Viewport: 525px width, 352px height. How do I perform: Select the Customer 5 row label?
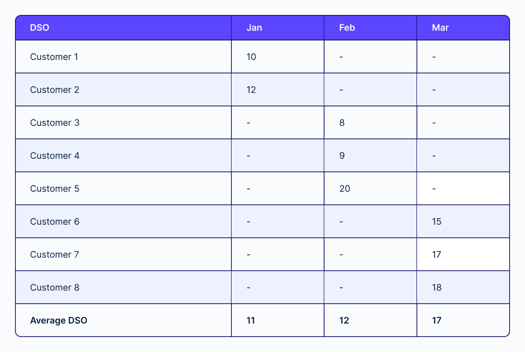pos(54,189)
